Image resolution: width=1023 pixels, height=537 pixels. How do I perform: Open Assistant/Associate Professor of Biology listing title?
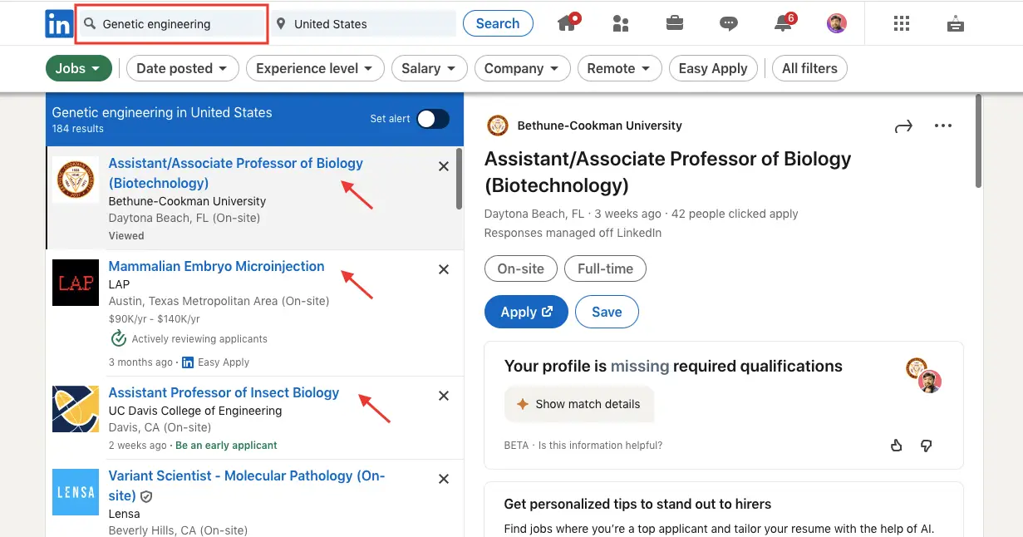pyautogui.click(x=236, y=173)
